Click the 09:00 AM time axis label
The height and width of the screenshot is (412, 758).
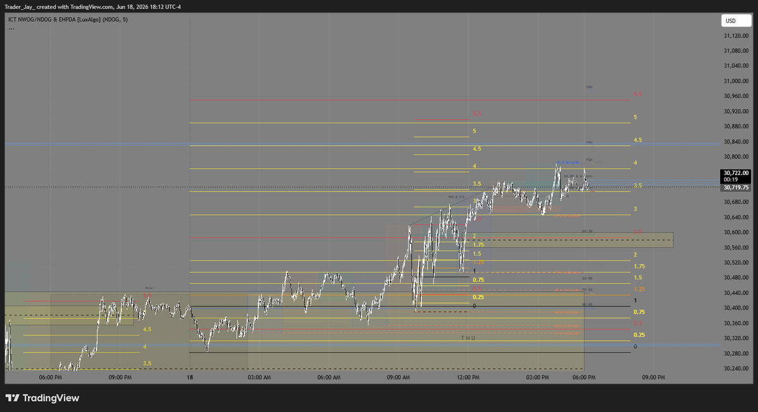pos(399,377)
